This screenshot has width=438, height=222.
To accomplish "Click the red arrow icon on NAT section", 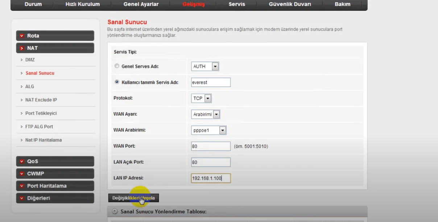I will pos(22,48).
